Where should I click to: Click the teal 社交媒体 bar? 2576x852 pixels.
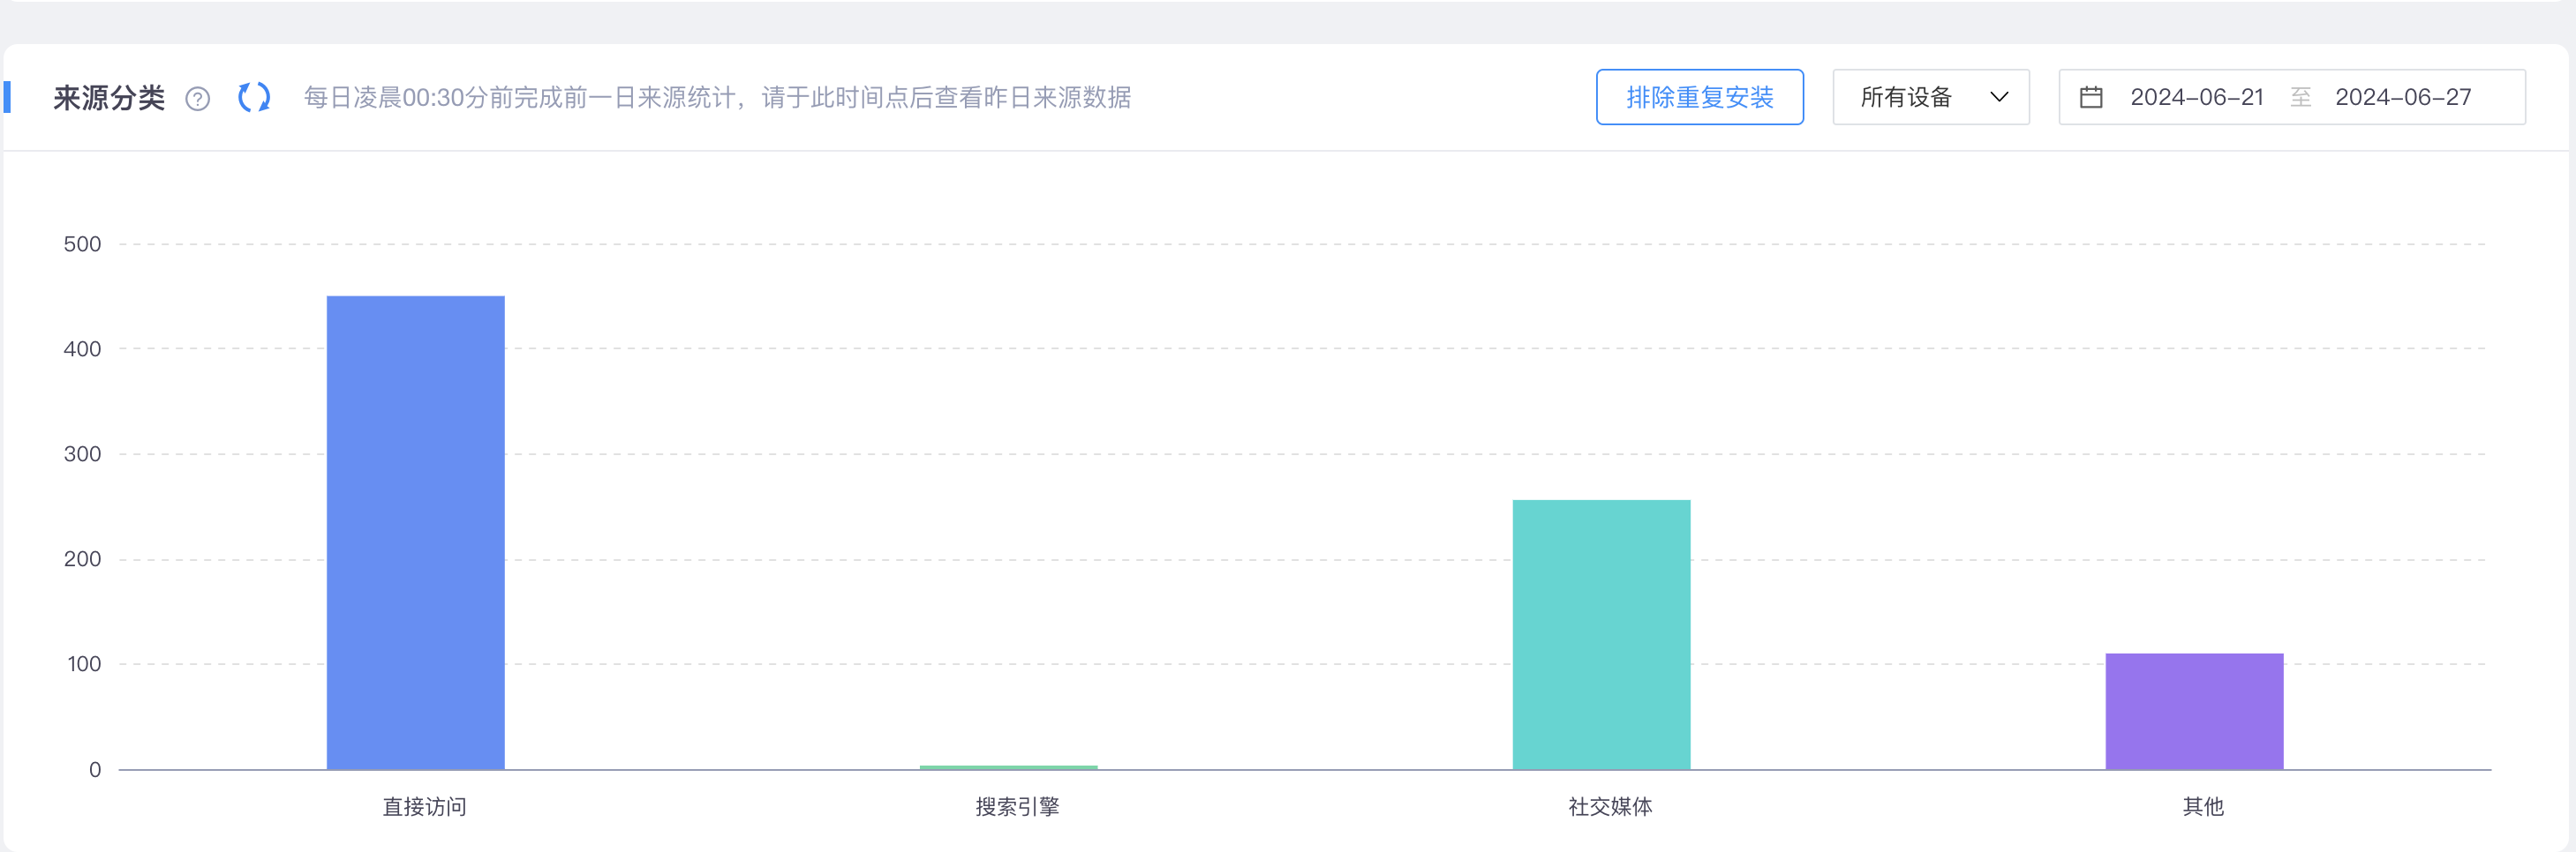(1601, 634)
